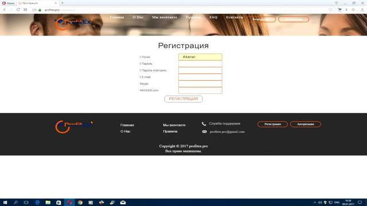Open File Explorer from the taskbar

pos(48,202)
